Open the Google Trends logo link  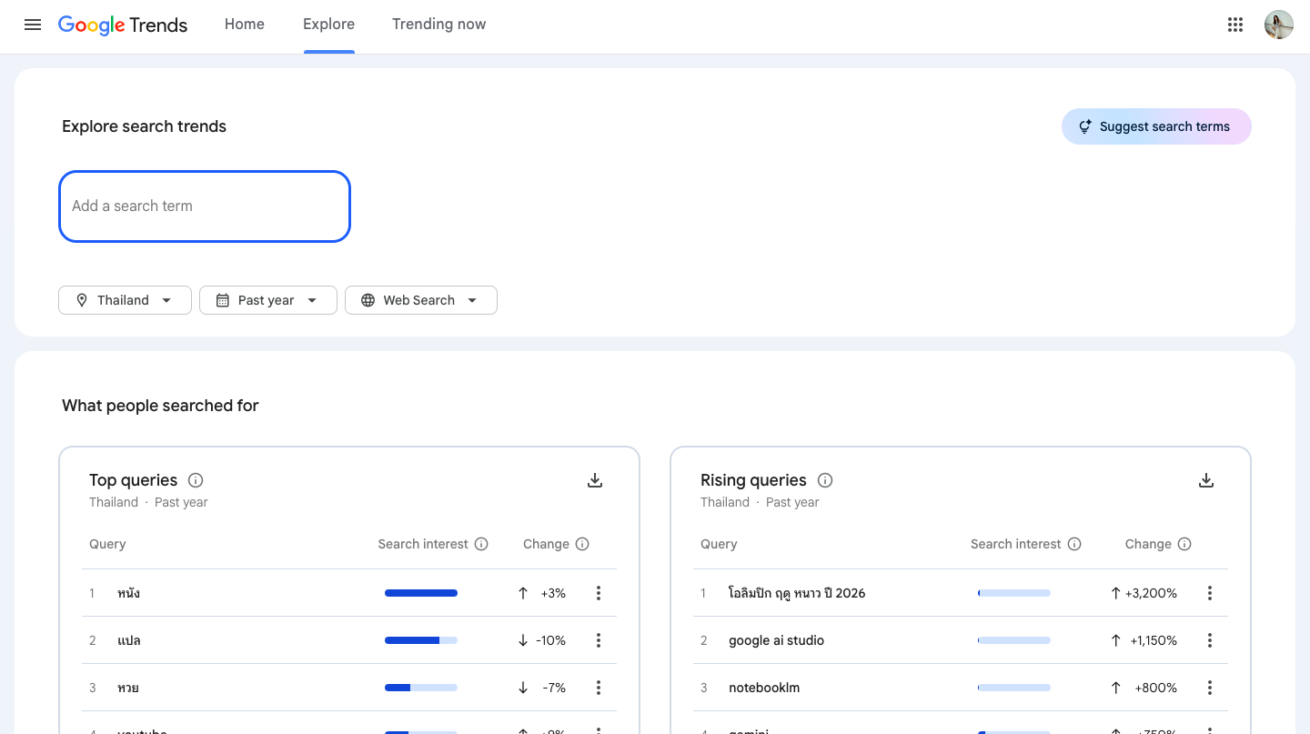coord(123,25)
